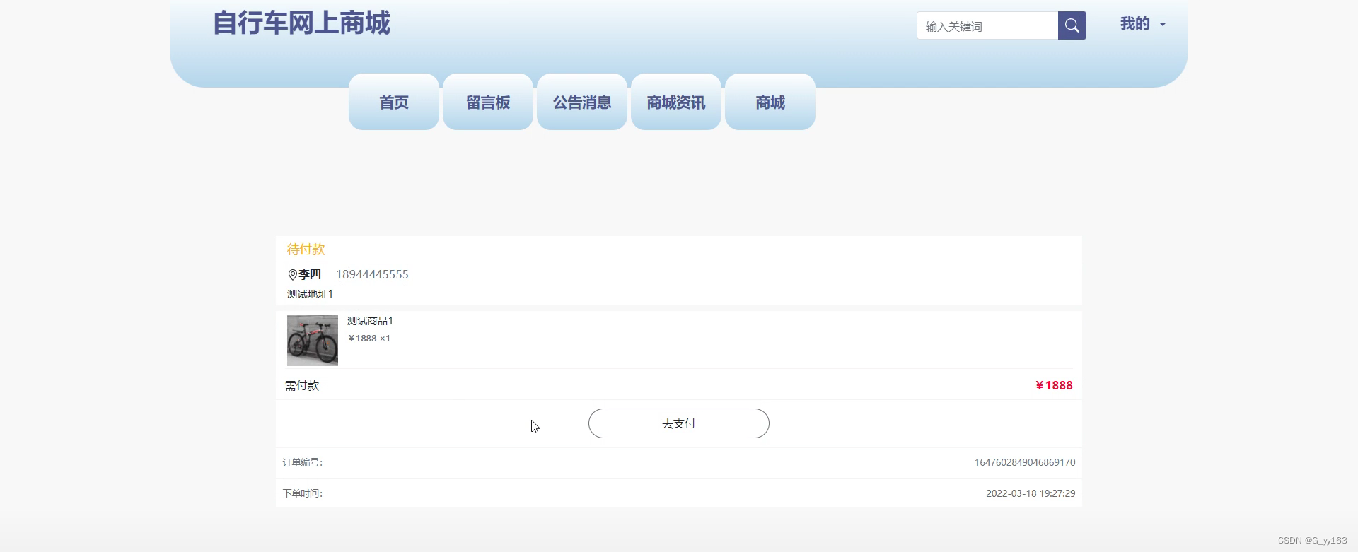Open the 商城 tab
1358x552 pixels.
click(x=770, y=102)
